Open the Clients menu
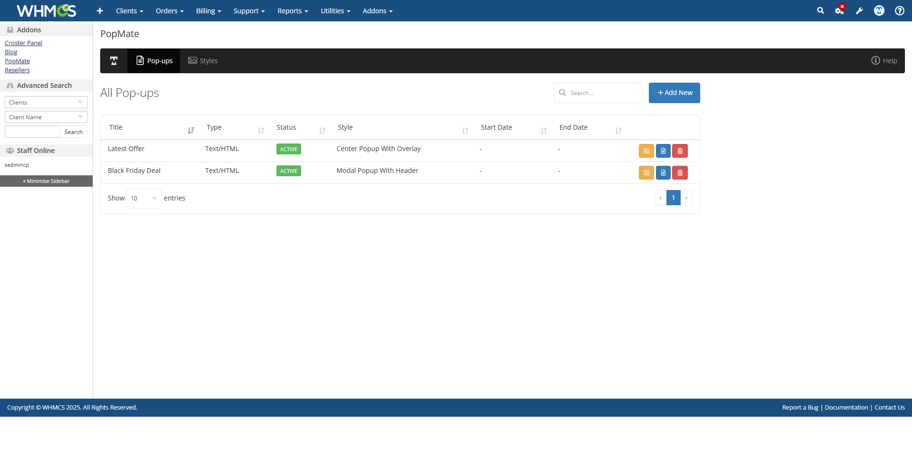The image size is (912, 449). (x=129, y=11)
